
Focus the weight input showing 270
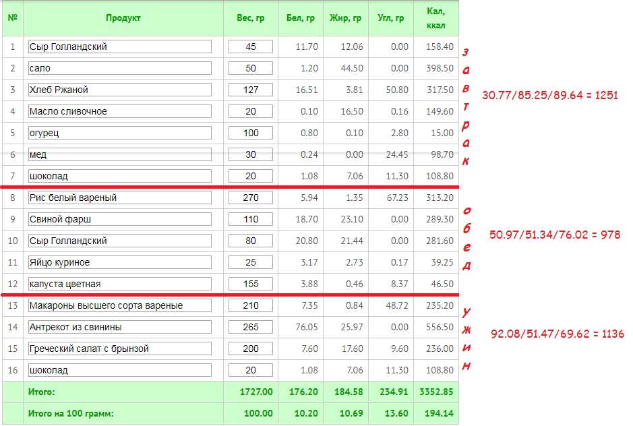click(251, 197)
